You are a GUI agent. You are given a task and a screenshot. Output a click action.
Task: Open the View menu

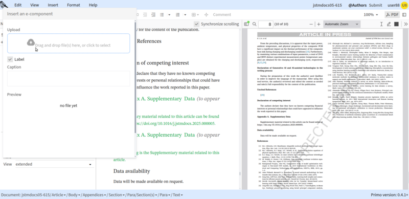(x=34, y=5)
